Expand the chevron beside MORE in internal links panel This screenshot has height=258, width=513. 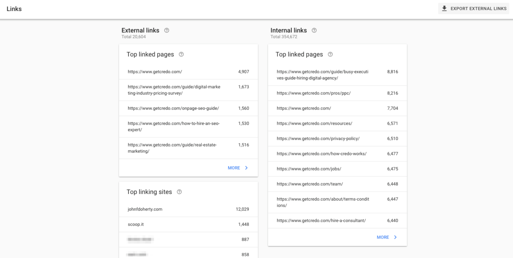pyautogui.click(x=395, y=237)
